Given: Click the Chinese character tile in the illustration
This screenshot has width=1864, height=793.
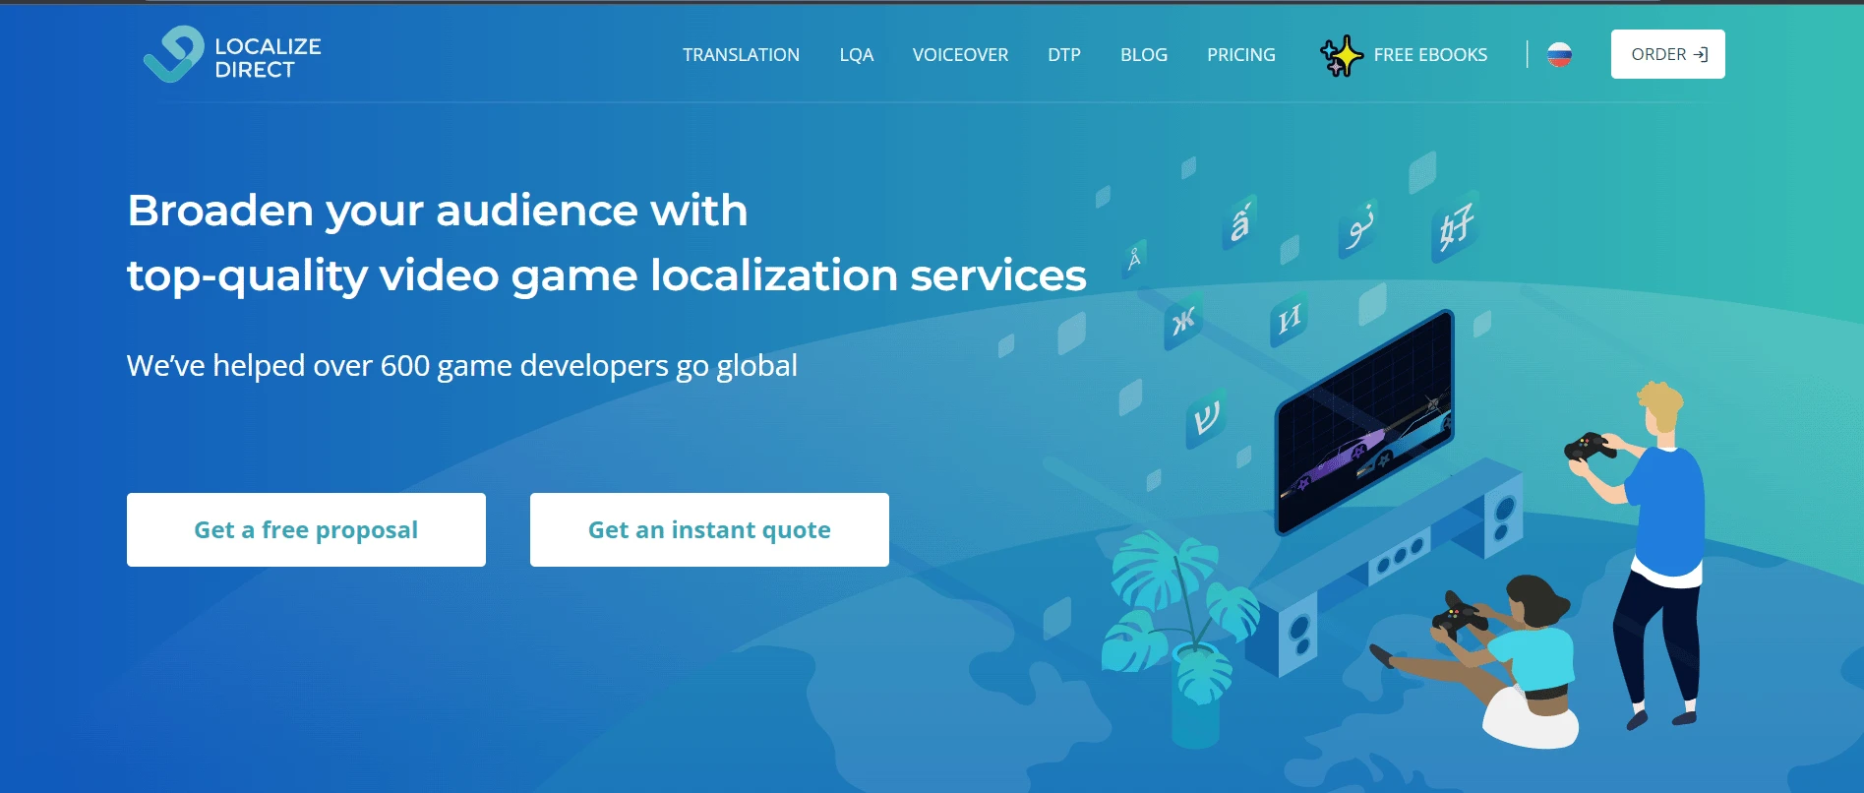Looking at the screenshot, I should (1455, 227).
